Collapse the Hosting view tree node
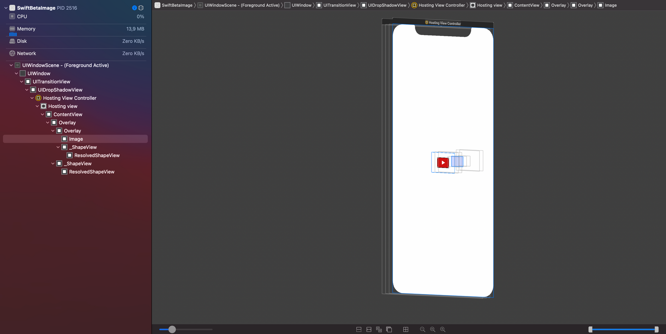Image resolution: width=666 pixels, height=334 pixels. (x=37, y=106)
